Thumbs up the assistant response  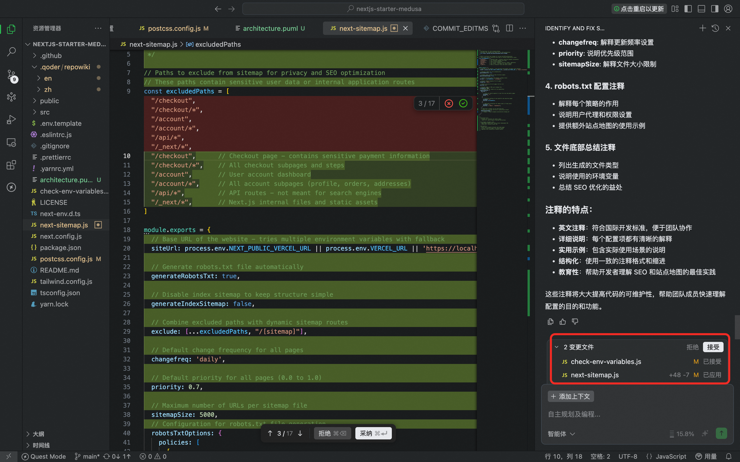(x=563, y=322)
